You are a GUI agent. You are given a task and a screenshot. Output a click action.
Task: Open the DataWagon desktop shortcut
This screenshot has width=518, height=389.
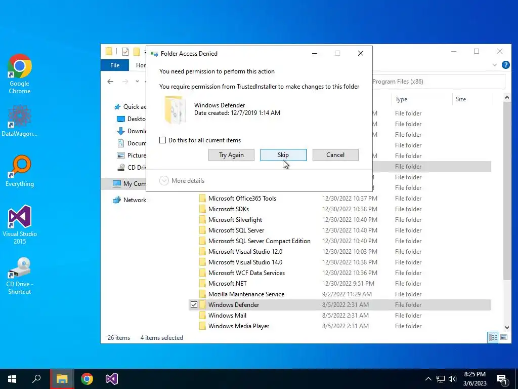20,121
